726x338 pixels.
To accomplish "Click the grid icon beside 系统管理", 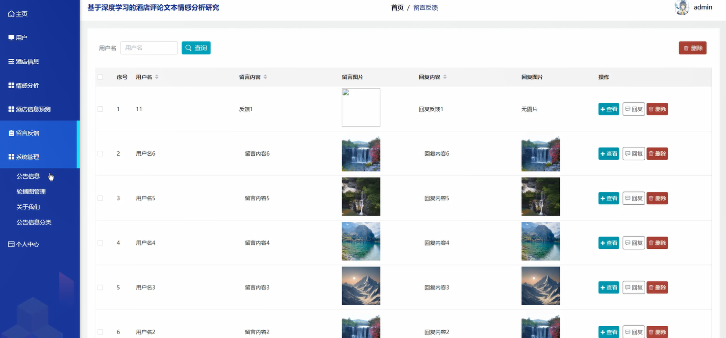I will (11, 157).
